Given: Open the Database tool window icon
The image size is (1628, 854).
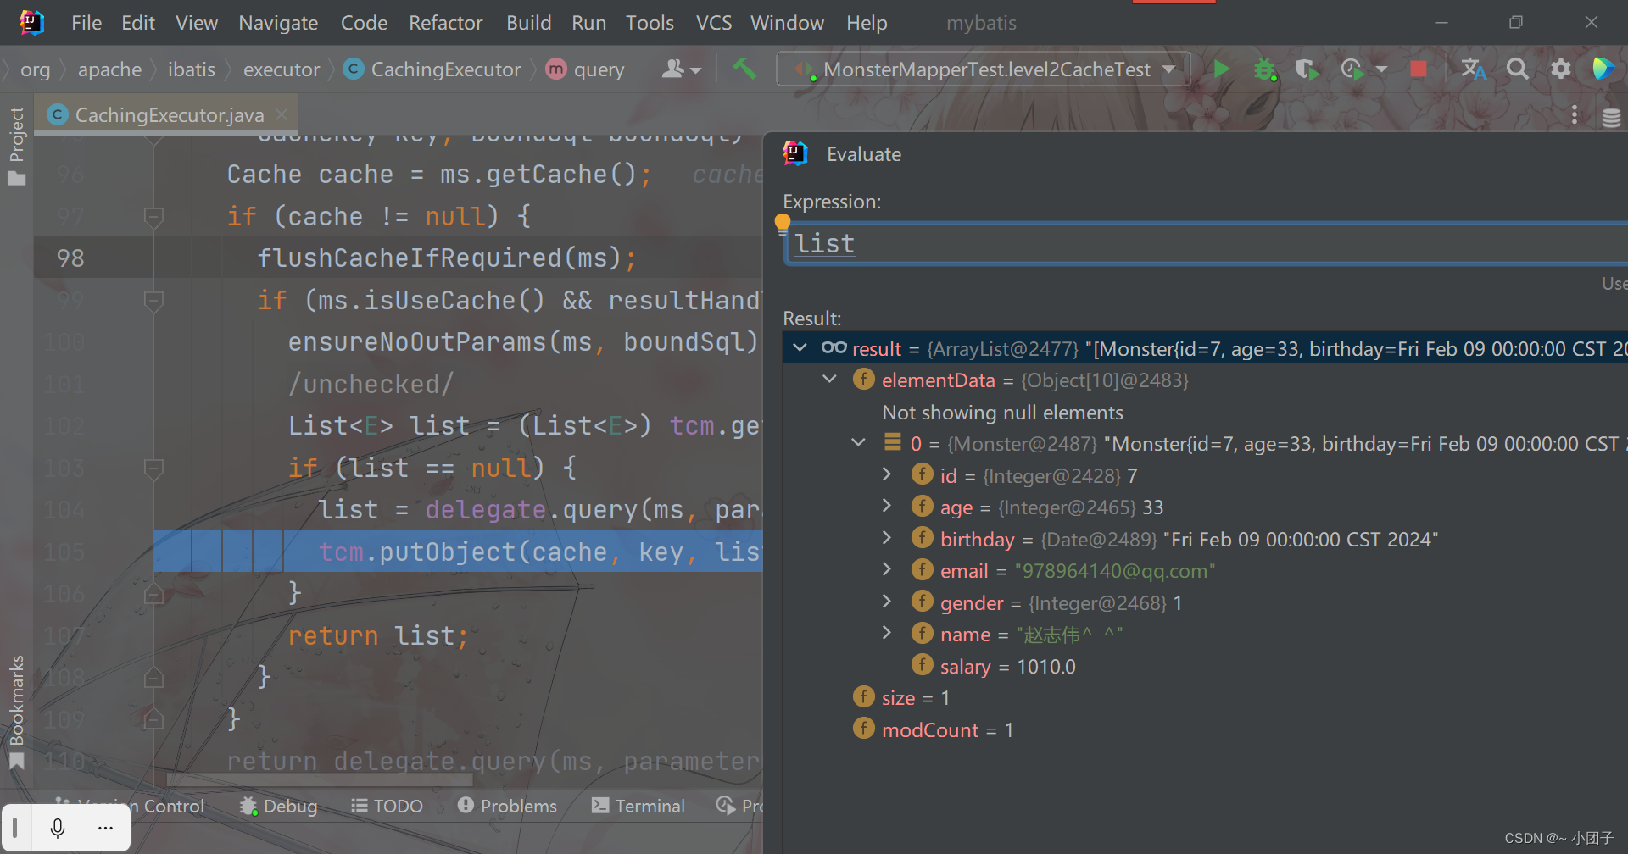Looking at the screenshot, I should point(1611,117).
